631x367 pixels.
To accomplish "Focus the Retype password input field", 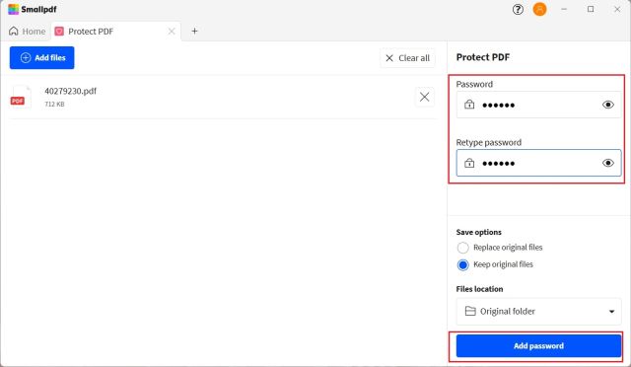I will 538,163.
